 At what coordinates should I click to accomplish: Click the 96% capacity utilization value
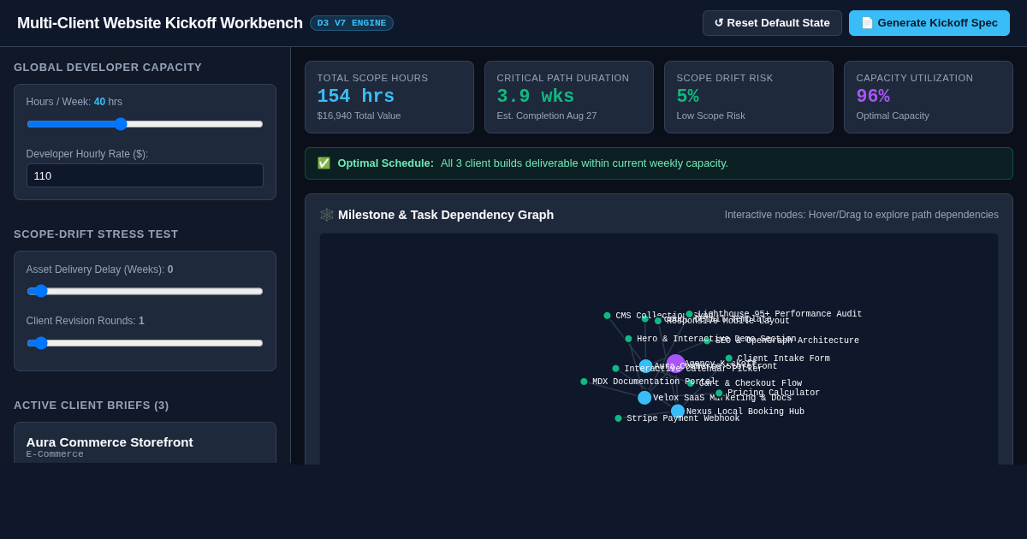[873, 97]
